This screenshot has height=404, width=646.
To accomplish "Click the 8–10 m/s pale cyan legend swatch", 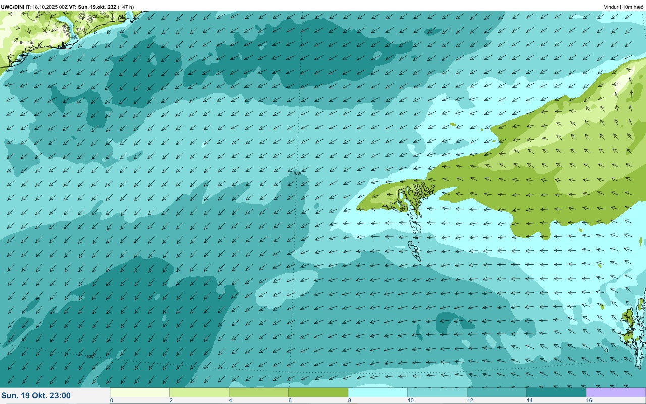I will point(378,392).
